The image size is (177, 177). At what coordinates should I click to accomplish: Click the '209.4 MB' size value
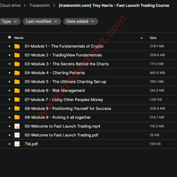click(157, 55)
